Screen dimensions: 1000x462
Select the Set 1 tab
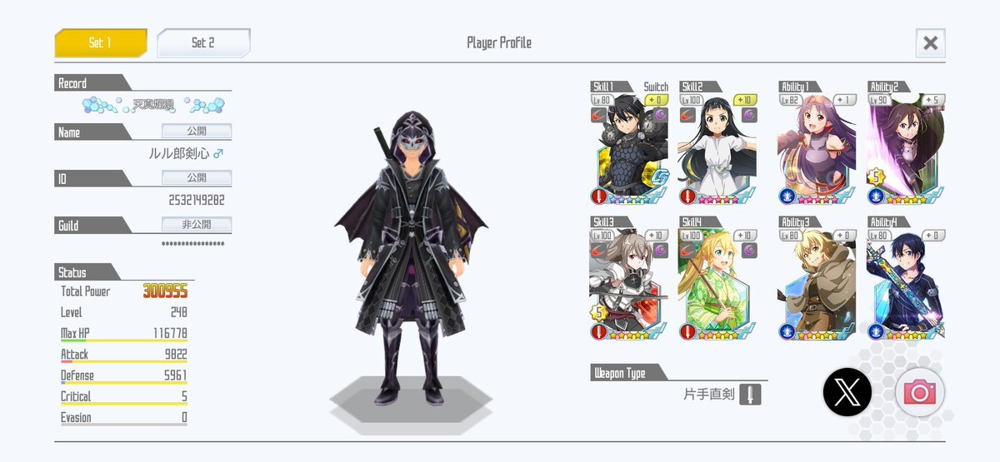click(x=101, y=42)
